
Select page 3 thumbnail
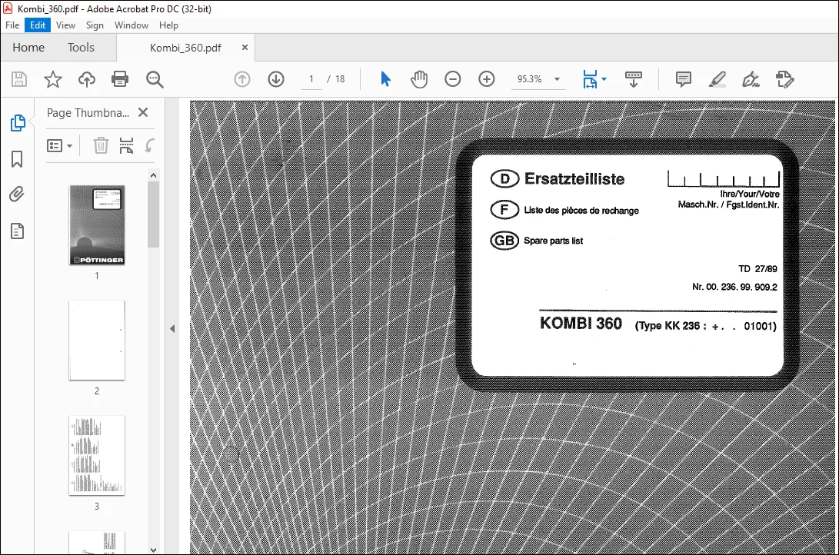97,455
